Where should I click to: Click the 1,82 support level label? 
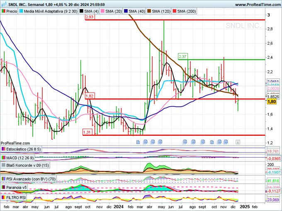tap(90, 96)
